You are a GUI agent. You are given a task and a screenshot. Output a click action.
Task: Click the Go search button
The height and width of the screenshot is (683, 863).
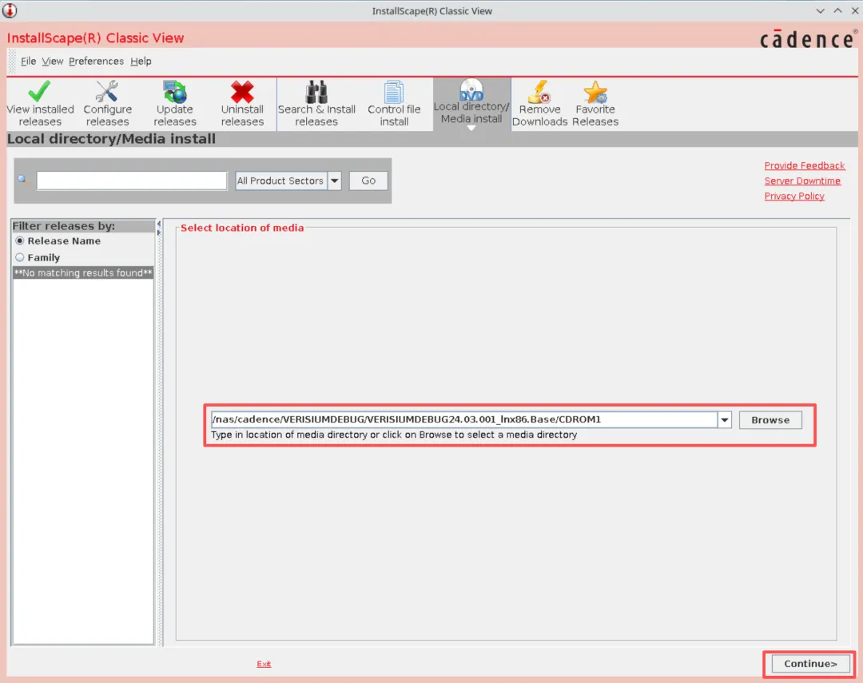coord(368,181)
